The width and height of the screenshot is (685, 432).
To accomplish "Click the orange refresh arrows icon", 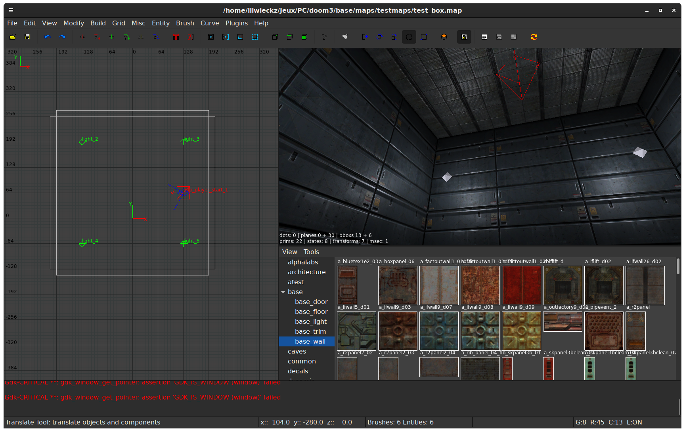I will 534,37.
